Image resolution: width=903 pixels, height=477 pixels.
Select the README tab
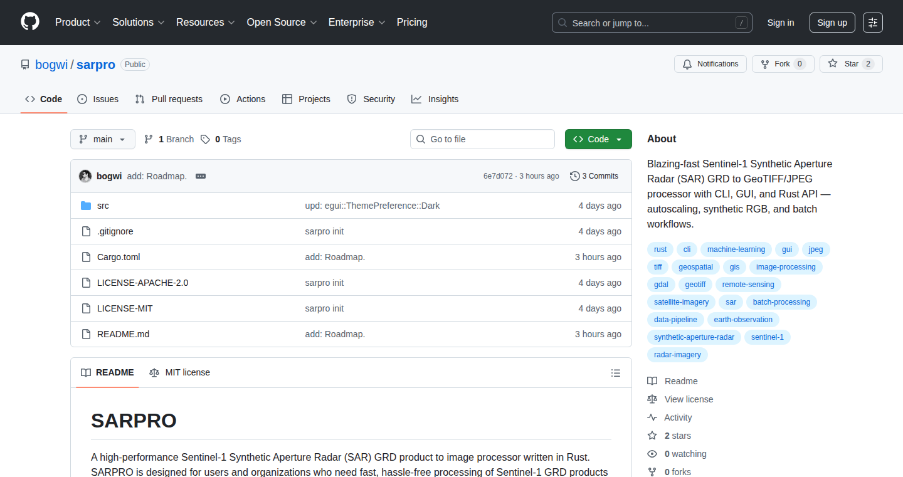pyautogui.click(x=107, y=372)
